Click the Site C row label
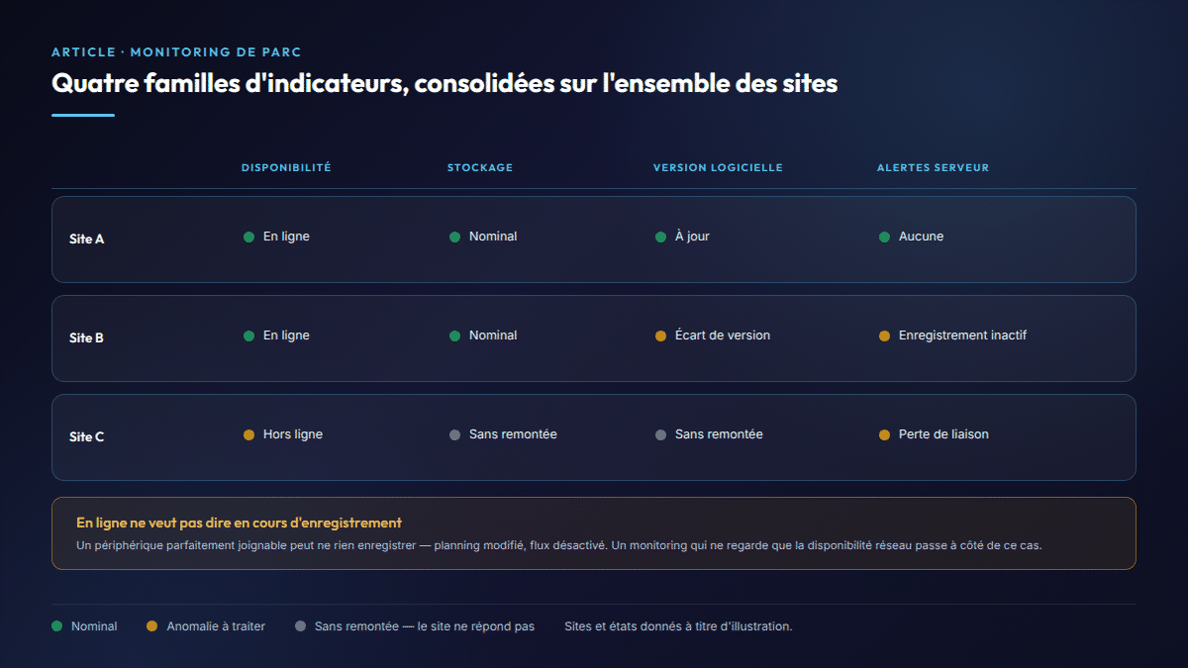This screenshot has width=1188, height=668. click(87, 437)
